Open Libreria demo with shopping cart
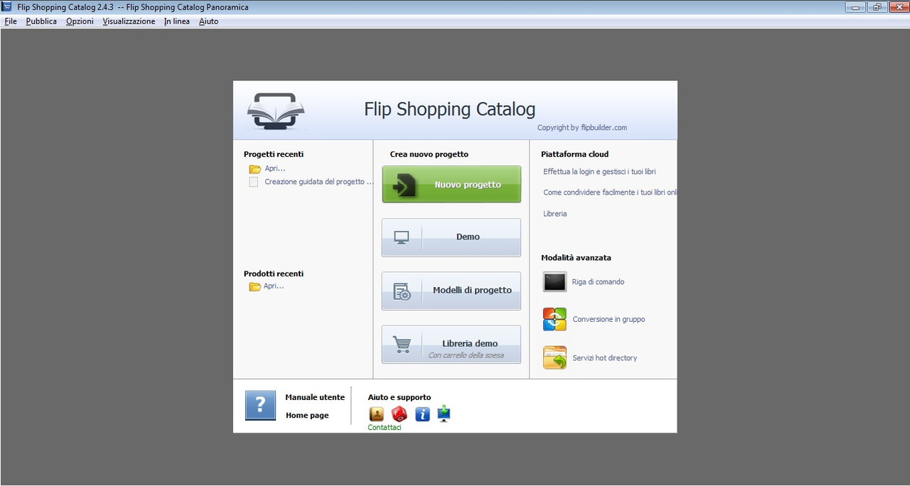Screen dimensions: 910x486 (x=451, y=345)
